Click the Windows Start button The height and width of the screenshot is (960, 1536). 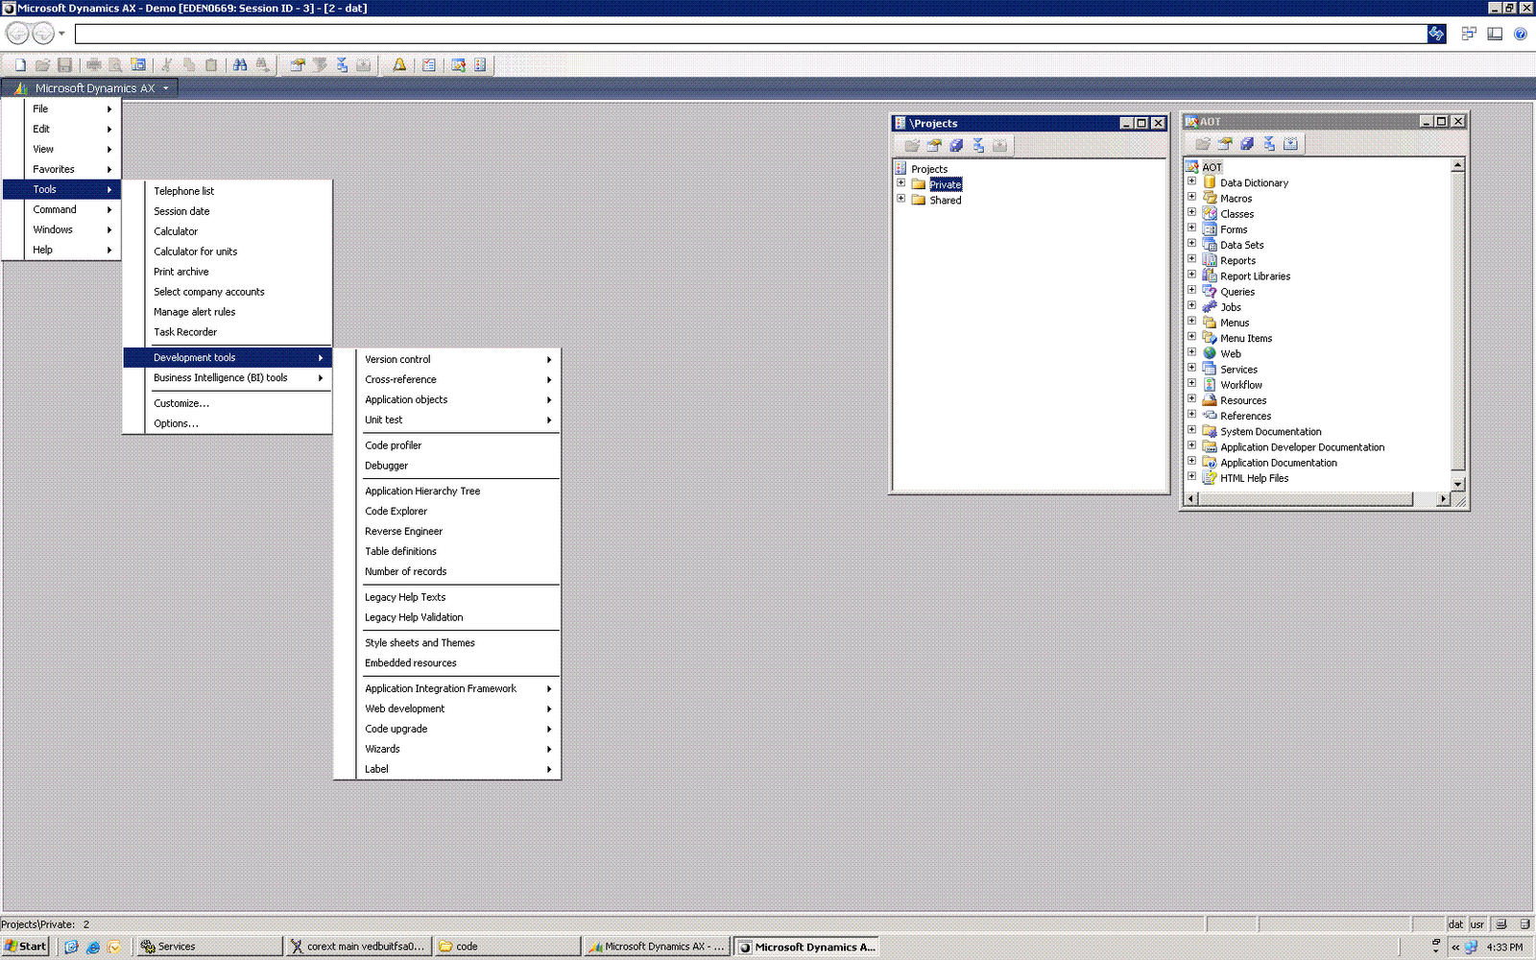pos(26,947)
